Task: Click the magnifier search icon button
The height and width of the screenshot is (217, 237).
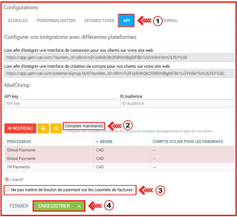Action: [x=56, y=129]
